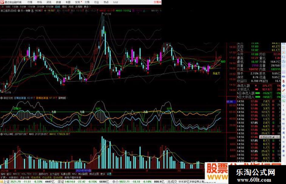
Task: Open the 窗口 tab at bottom
Action: pyautogui.click(x=9, y=174)
